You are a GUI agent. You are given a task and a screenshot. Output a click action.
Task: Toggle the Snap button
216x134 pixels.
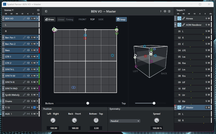point(121,19)
